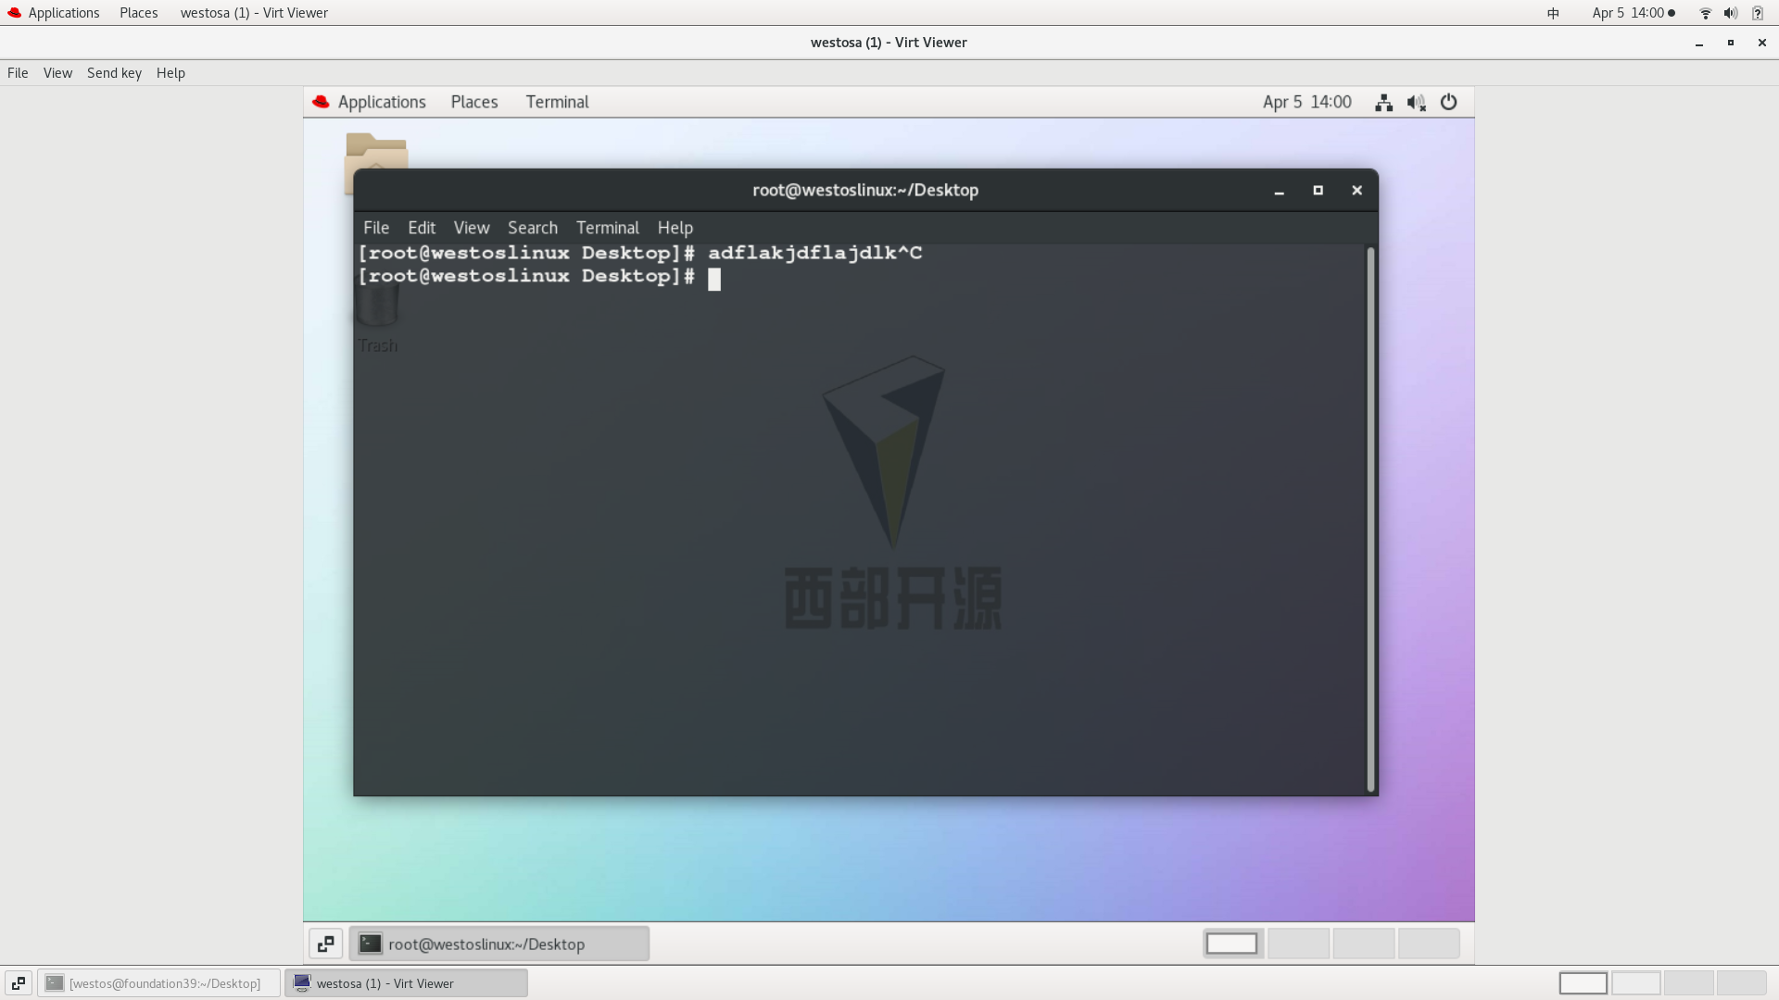Switch to guest first workspace
Viewport: 1779px width, 1000px height.
(x=1231, y=944)
